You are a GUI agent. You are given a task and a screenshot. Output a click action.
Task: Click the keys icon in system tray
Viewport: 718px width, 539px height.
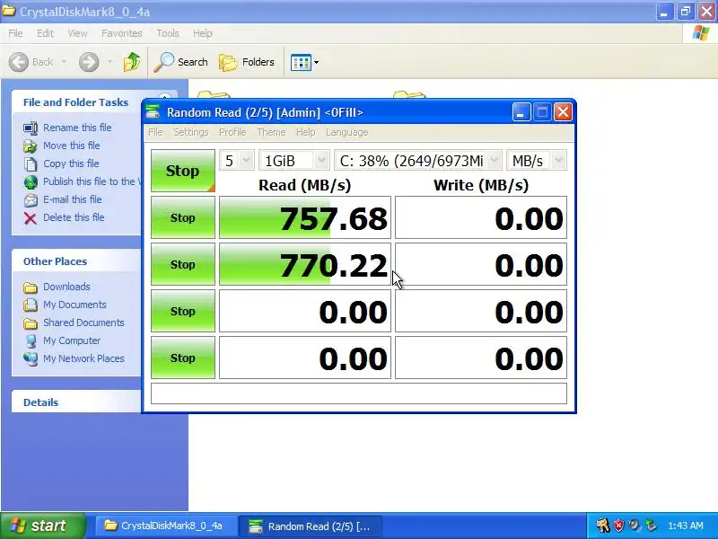click(x=602, y=526)
